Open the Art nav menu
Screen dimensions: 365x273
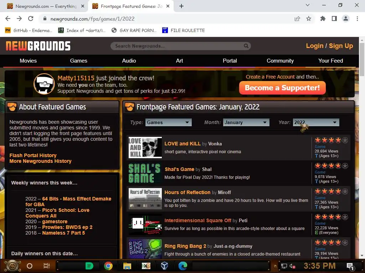180,61
